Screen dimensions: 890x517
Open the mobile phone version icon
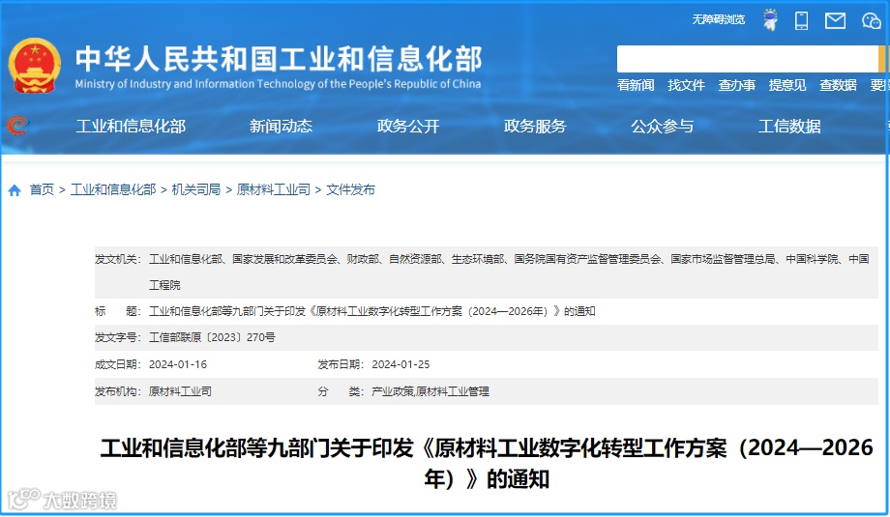pyautogui.click(x=801, y=20)
